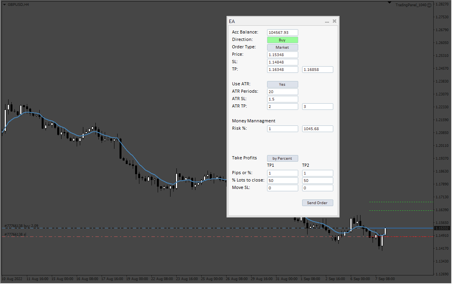
Task: Close the EA panel
Action: point(334,21)
